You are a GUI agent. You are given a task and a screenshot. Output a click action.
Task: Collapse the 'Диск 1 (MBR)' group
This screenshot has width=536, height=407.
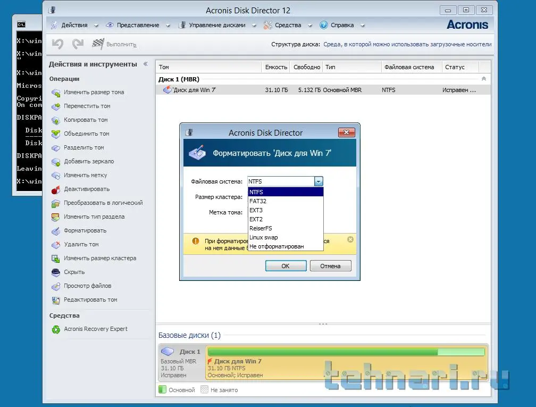click(x=483, y=79)
